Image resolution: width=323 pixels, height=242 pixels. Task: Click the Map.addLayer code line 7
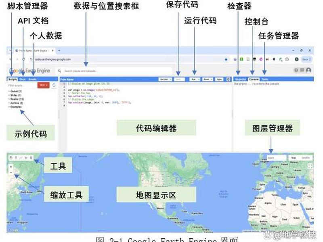(x=99, y=102)
